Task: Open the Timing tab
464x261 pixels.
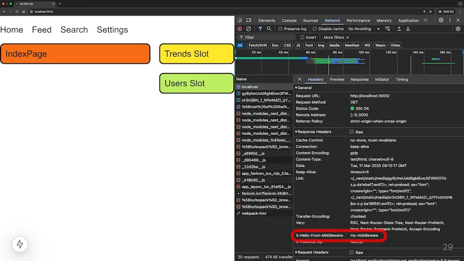Action: coord(402,79)
